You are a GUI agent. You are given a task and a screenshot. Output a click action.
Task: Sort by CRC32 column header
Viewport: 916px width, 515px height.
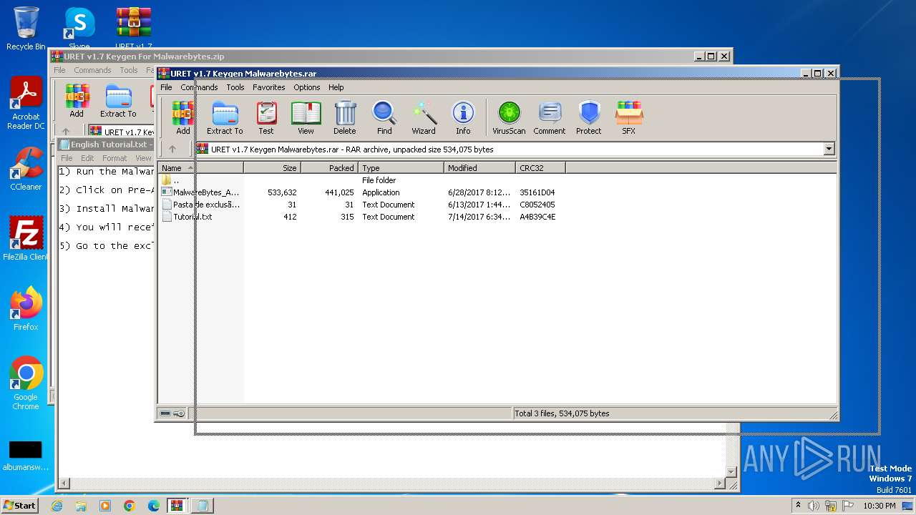tap(541, 168)
